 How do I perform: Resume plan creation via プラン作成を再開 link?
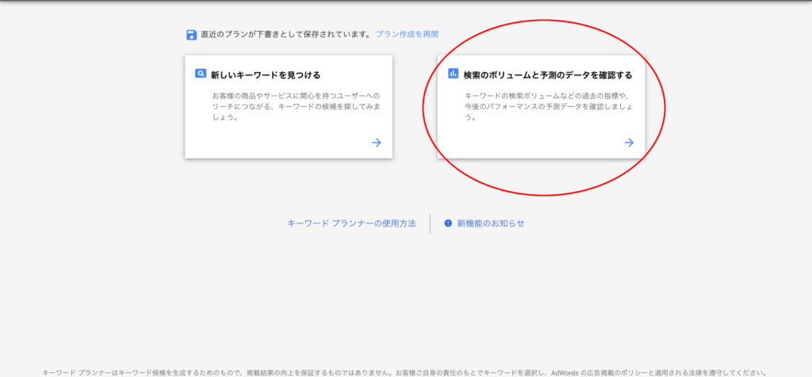[407, 35]
